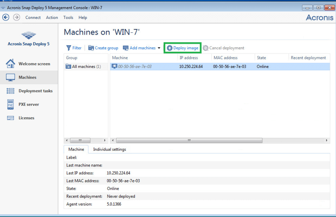Click Add machines toolbar button
336x217 pixels.
140,48
